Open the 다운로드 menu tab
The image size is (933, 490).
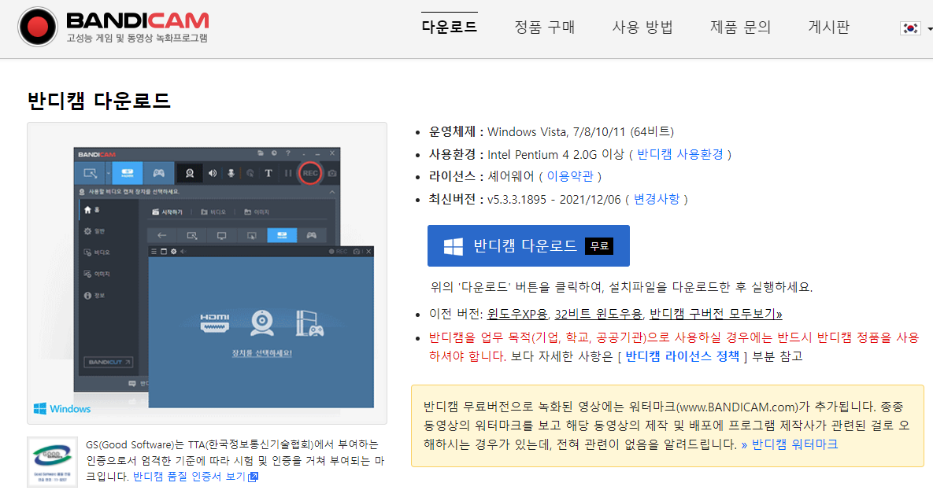click(x=450, y=28)
